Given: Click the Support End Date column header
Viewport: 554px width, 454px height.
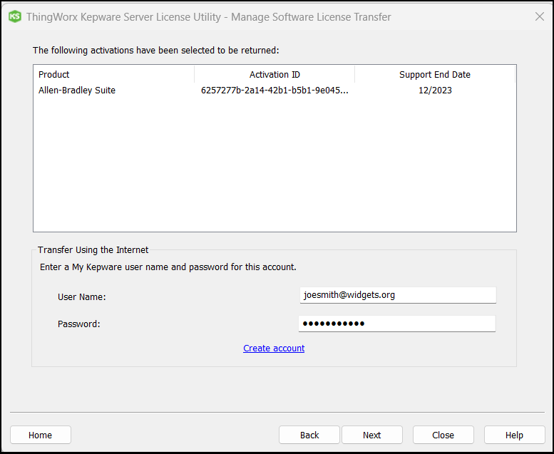Looking at the screenshot, I should pyautogui.click(x=434, y=75).
